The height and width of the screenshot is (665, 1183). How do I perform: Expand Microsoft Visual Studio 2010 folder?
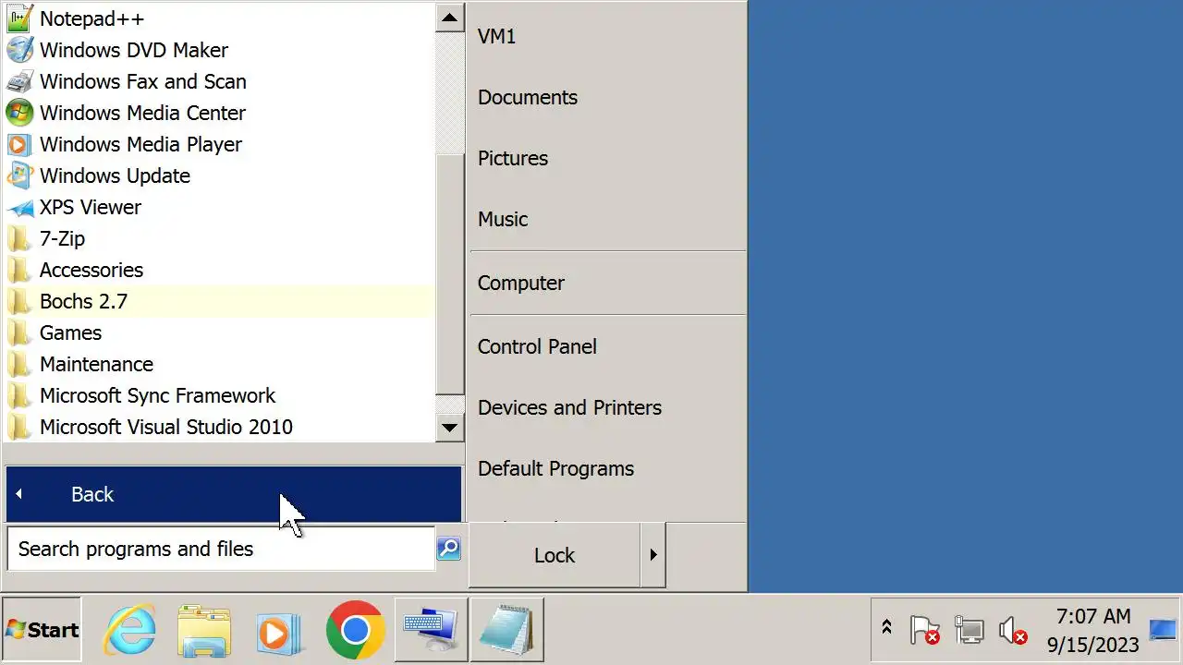[x=219, y=427]
